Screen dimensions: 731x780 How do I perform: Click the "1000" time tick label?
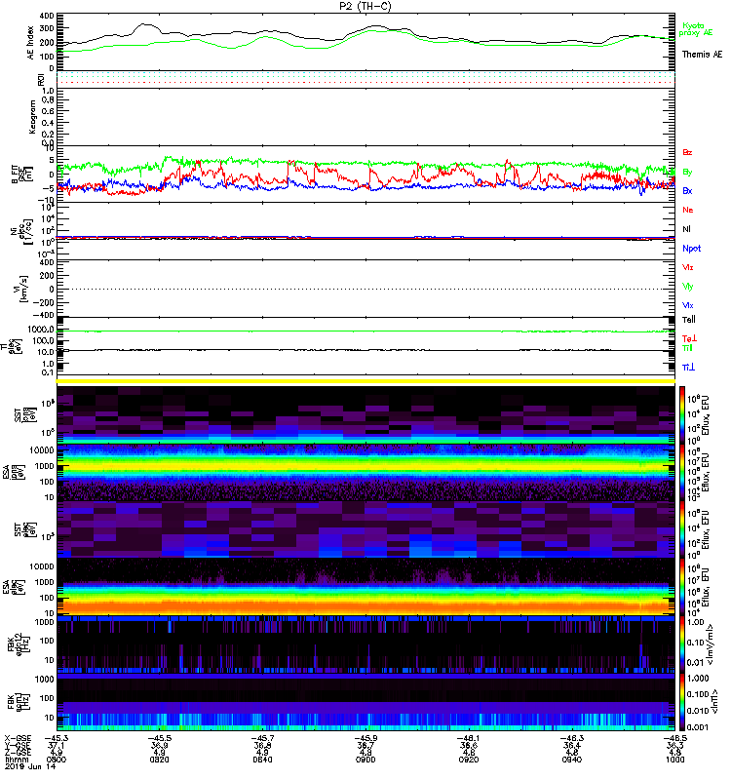(674, 760)
